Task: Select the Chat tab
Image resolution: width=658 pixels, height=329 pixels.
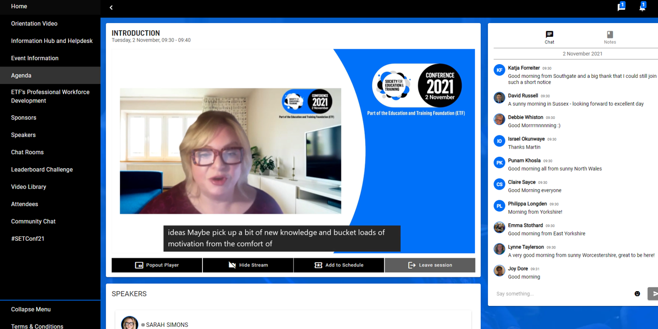Action: [x=549, y=37]
